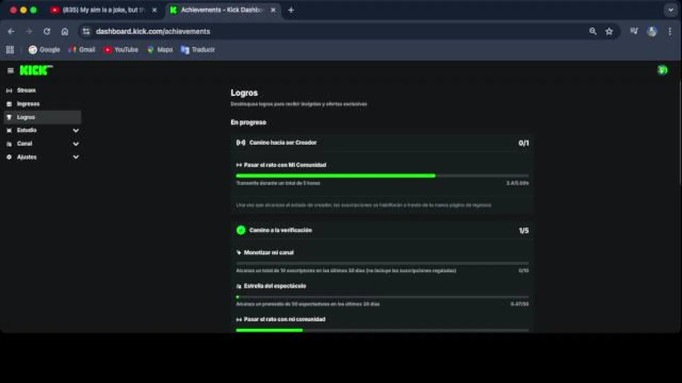Open Ingresos in the sidebar
This screenshot has width=682, height=383.
[x=42, y=104]
